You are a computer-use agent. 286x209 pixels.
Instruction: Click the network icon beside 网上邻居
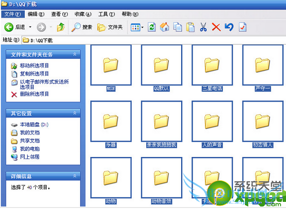click(14, 157)
